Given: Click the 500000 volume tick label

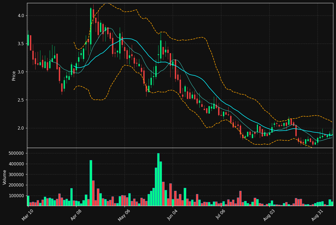Looking at the screenshot, I should [17, 153].
